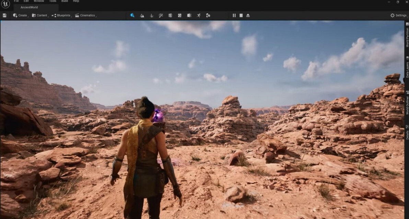
Task: Activate the Animation mode icon
Action: pyautogui.click(x=198, y=15)
